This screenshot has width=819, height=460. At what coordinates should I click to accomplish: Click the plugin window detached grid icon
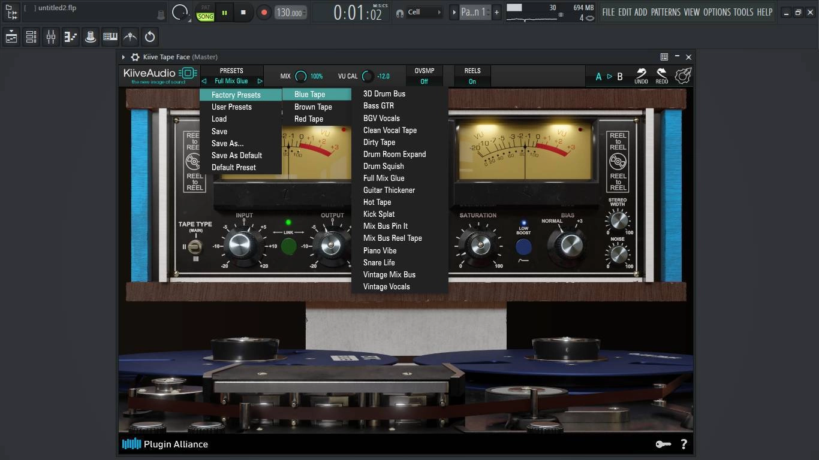click(664, 57)
